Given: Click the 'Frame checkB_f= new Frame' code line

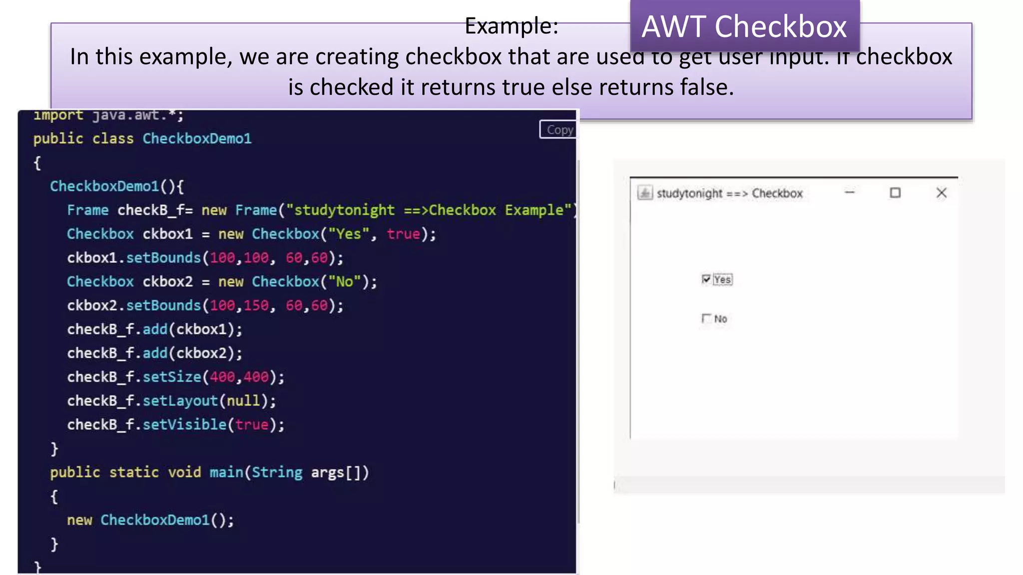Looking at the screenshot, I should 322,210.
